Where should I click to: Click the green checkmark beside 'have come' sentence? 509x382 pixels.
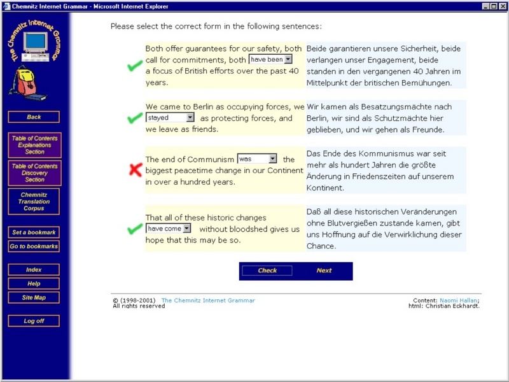coord(135,229)
